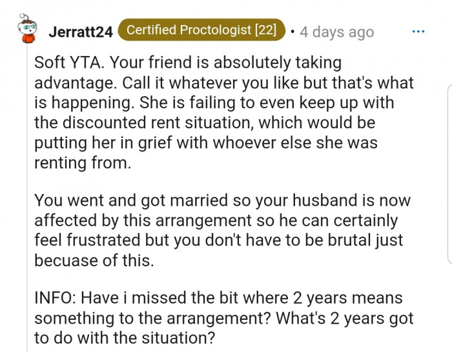The image size is (452, 352).
Task: Click the dot separator before the timestamp
Action: pos(293,32)
